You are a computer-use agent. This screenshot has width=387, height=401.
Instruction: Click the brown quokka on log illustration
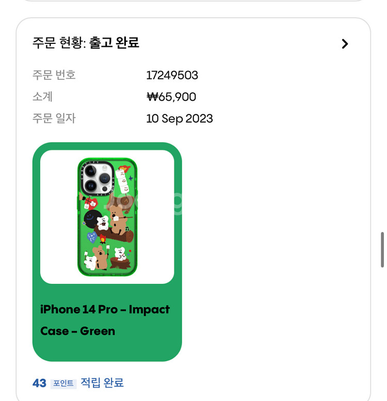pos(118,220)
